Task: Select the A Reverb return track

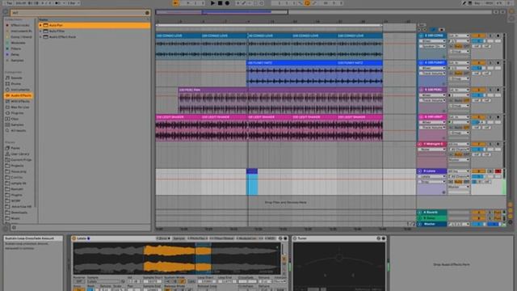Action: click(432, 212)
